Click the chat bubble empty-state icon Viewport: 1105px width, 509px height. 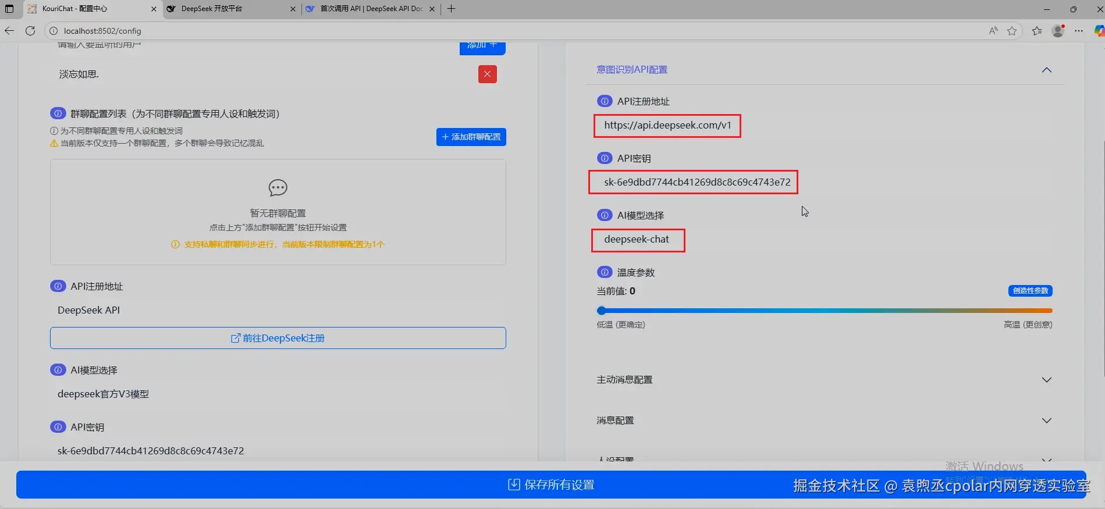pyautogui.click(x=278, y=188)
